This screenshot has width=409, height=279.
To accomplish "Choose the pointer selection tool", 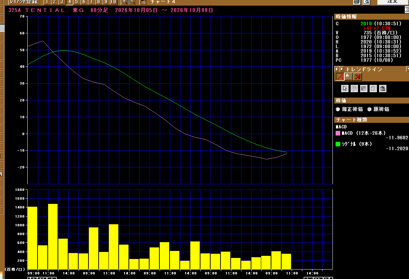I will pyautogui.click(x=344, y=89).
